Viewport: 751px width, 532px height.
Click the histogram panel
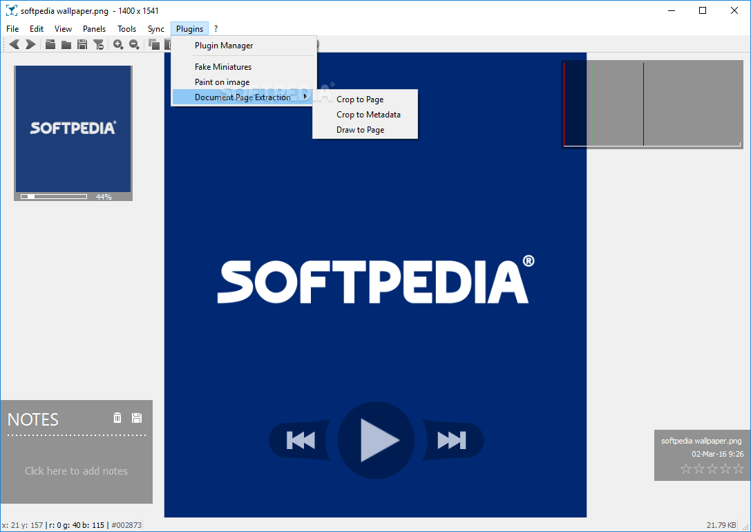tap(652, 104)
